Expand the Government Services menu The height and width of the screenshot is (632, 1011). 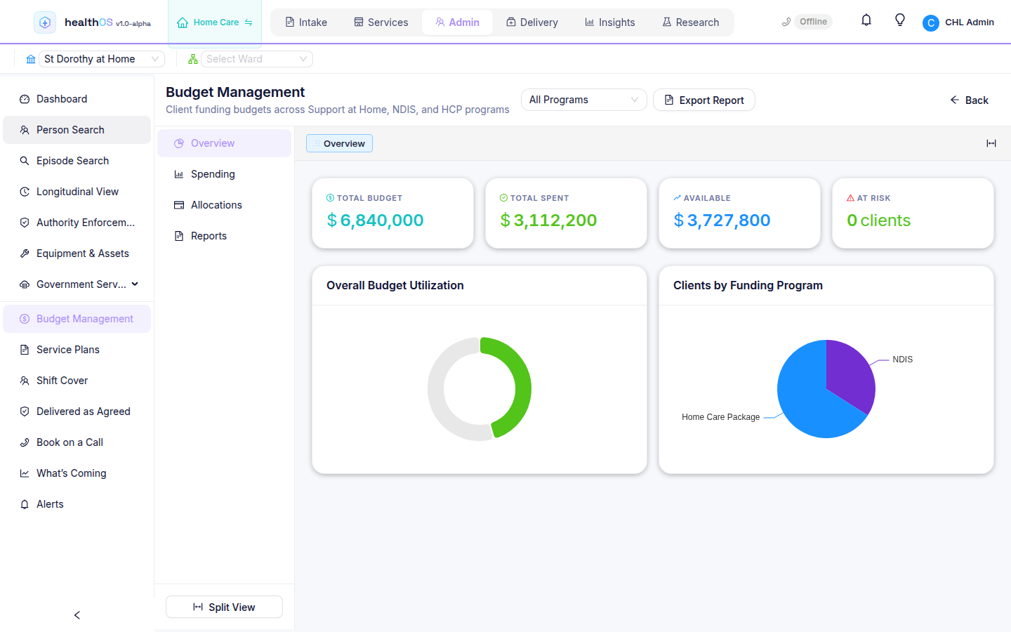coord(77,284)
